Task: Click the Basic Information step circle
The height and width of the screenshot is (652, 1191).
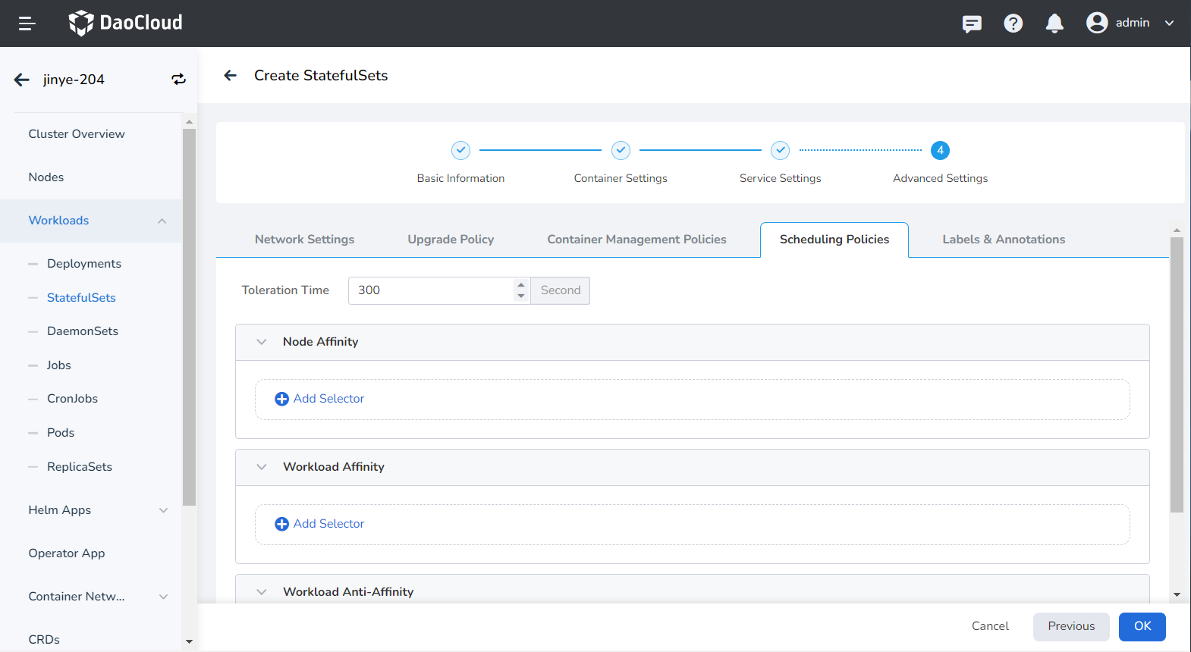Action: tap(460, 150)
